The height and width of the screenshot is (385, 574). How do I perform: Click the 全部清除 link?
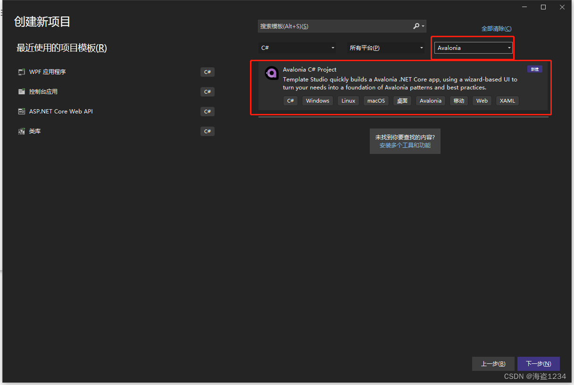click(496, 29)
